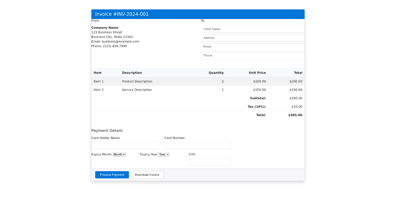Click the CVV input box
The image size is (396, 207).
coord(210,162)
